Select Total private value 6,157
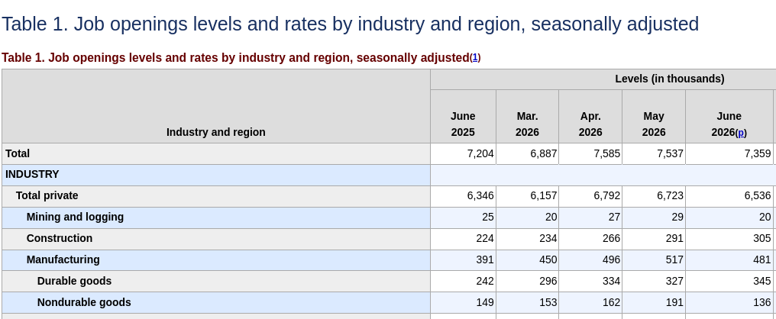This screenshot has height=319, width=776. click(x=544, y=196)
